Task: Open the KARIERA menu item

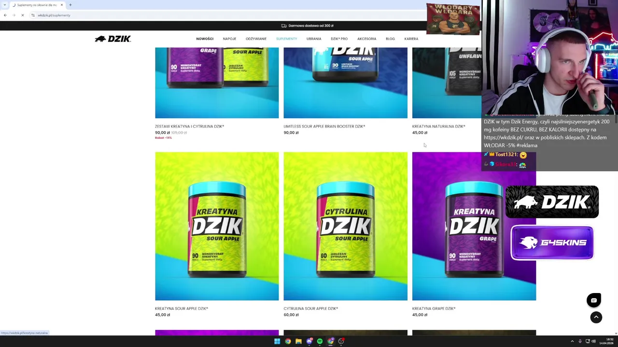Action: pos(411,39)
